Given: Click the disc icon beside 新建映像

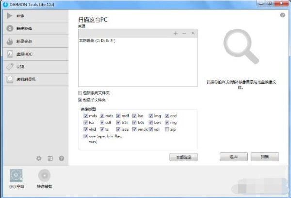Looking at the screenshot, I should tap(10, 29).
